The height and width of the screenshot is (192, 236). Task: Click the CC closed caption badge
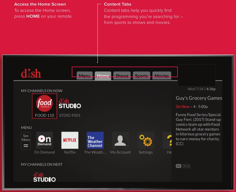(178, 166)
